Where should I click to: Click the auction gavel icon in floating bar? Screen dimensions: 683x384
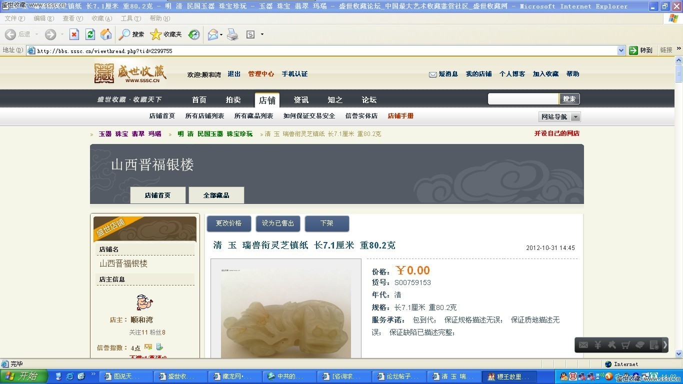611,345
